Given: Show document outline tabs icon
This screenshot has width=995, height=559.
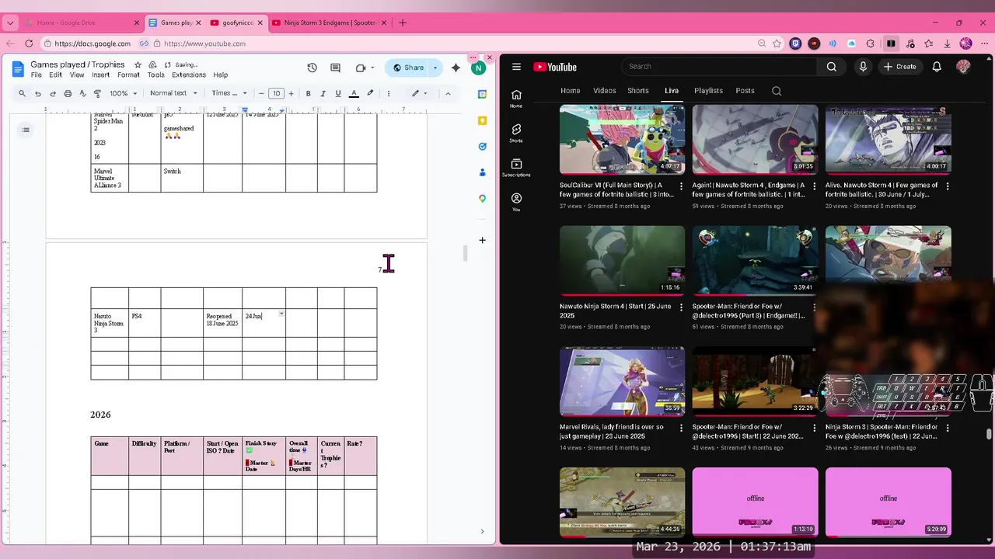Looking at the screenshot, I should 26,130.
